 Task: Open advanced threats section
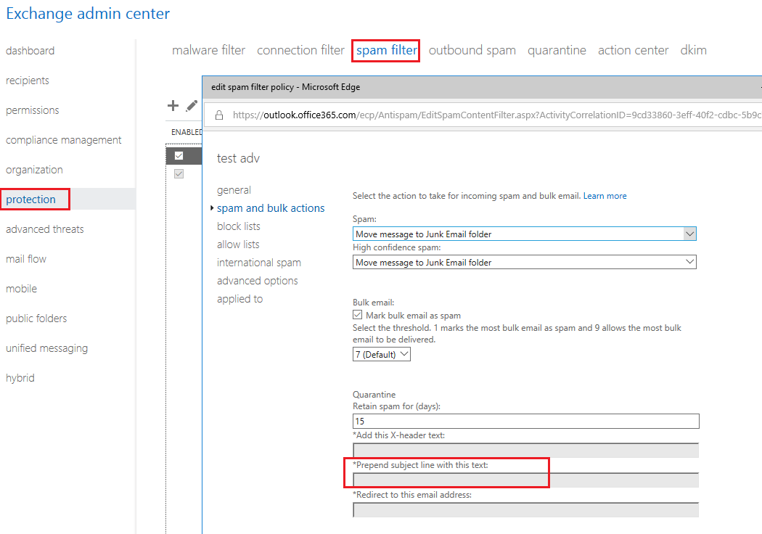[x=45, y=229]
